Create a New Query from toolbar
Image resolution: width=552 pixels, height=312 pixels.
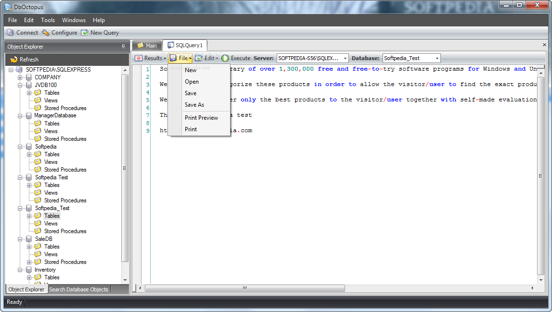point(100,32)
